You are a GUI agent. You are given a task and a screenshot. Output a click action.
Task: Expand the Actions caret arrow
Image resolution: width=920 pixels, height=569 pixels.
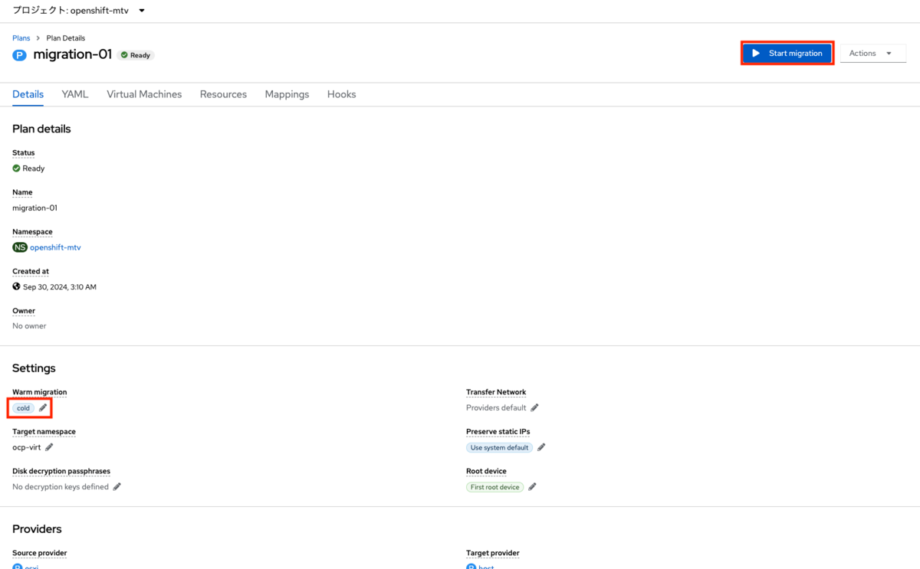pos(890,53)
